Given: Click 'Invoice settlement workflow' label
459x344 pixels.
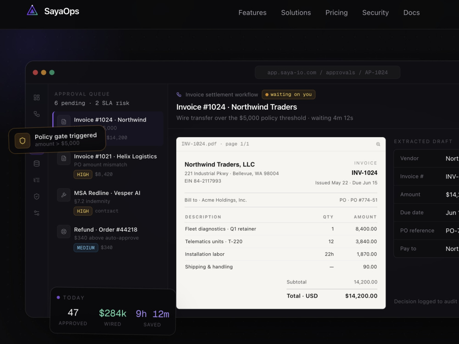Looking at the screenshot, I should click(222, 94).
